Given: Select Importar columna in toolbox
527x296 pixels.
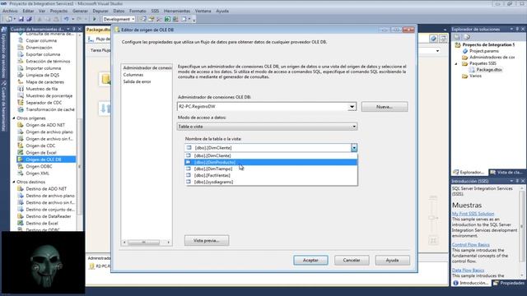Looking at the screenshot, I should pos(43,68).
